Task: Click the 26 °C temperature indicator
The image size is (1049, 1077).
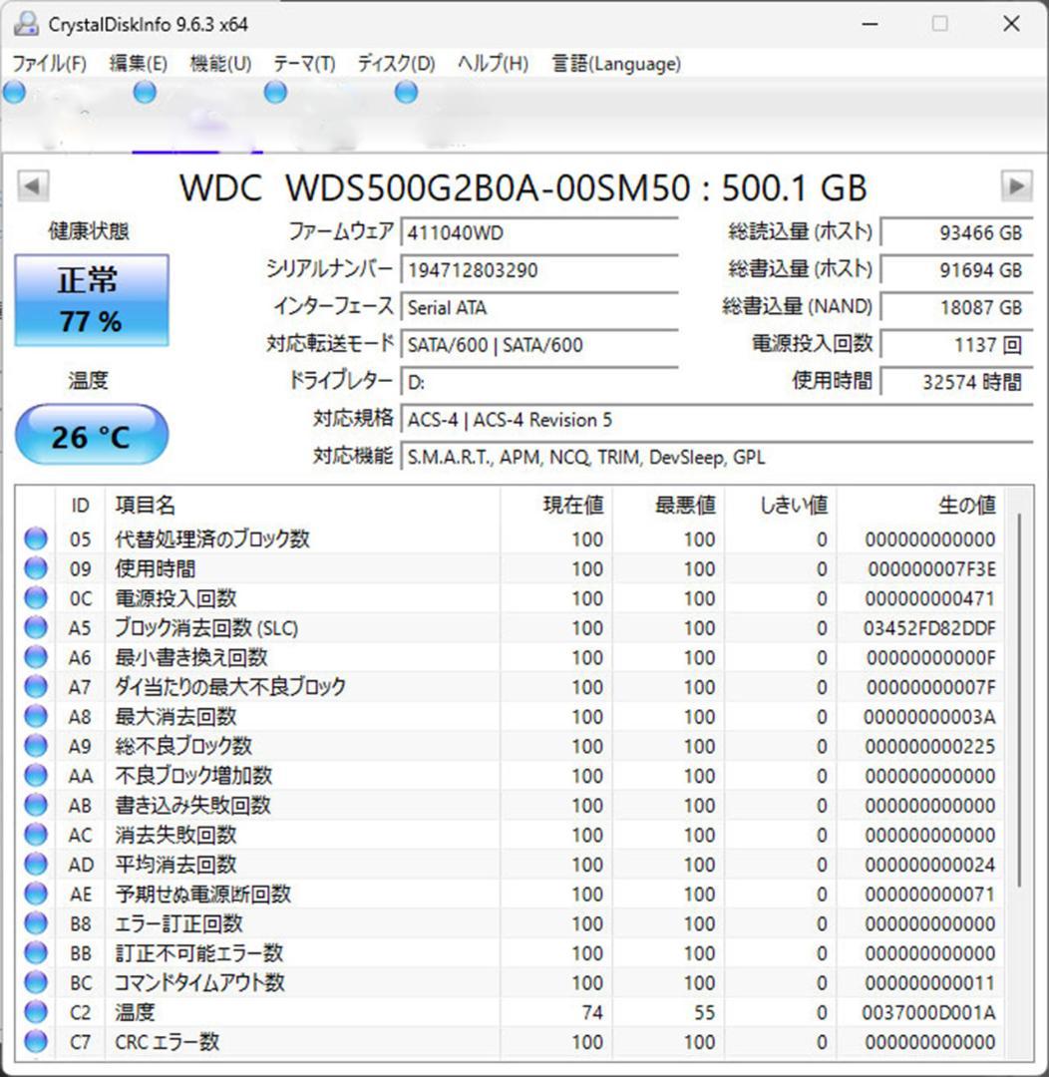Action: coord(91,434)
